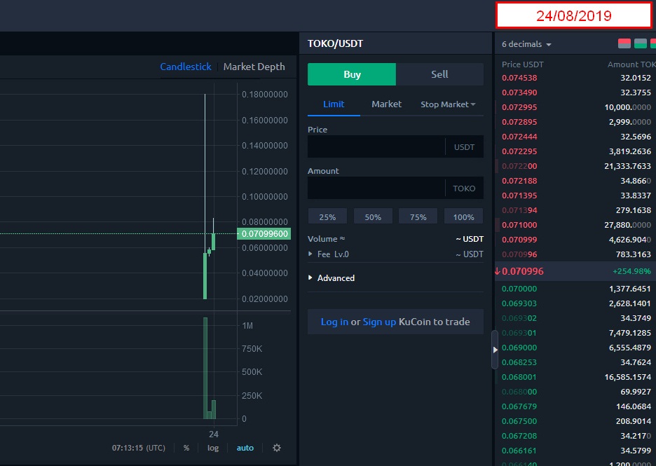Screen dimensions: 656x466
Task: Select buy order price 0.068253
Action: 519,362
